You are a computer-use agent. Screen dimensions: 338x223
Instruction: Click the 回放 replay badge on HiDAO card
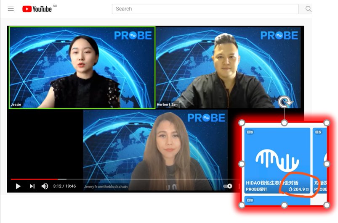pyautogui.click(x=250, y=132)
